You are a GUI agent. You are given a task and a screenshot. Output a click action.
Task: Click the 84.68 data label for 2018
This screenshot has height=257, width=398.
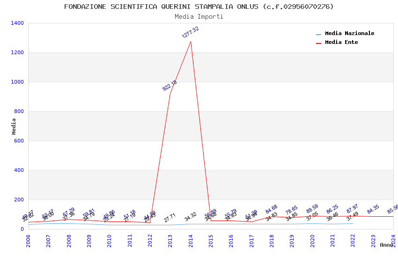271,209
